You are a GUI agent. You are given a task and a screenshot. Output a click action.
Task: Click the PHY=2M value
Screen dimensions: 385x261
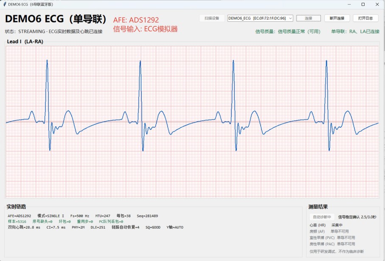click(78, 227)
